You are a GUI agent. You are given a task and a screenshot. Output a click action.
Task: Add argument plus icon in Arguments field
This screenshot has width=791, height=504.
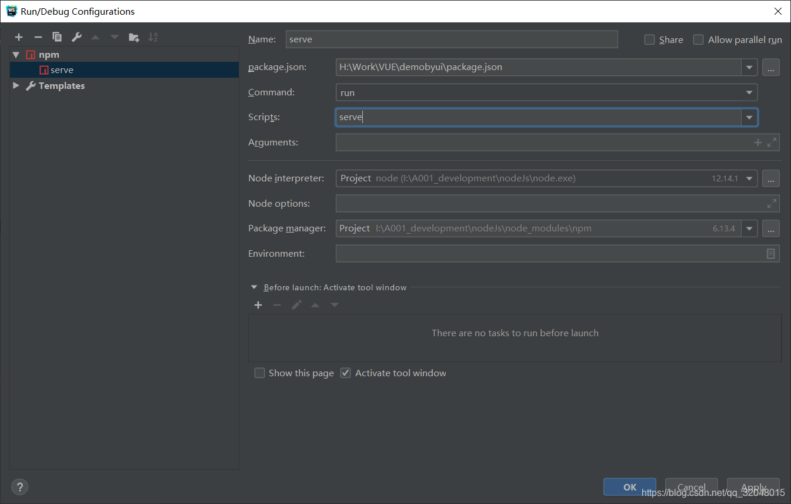tap(758, 142)
